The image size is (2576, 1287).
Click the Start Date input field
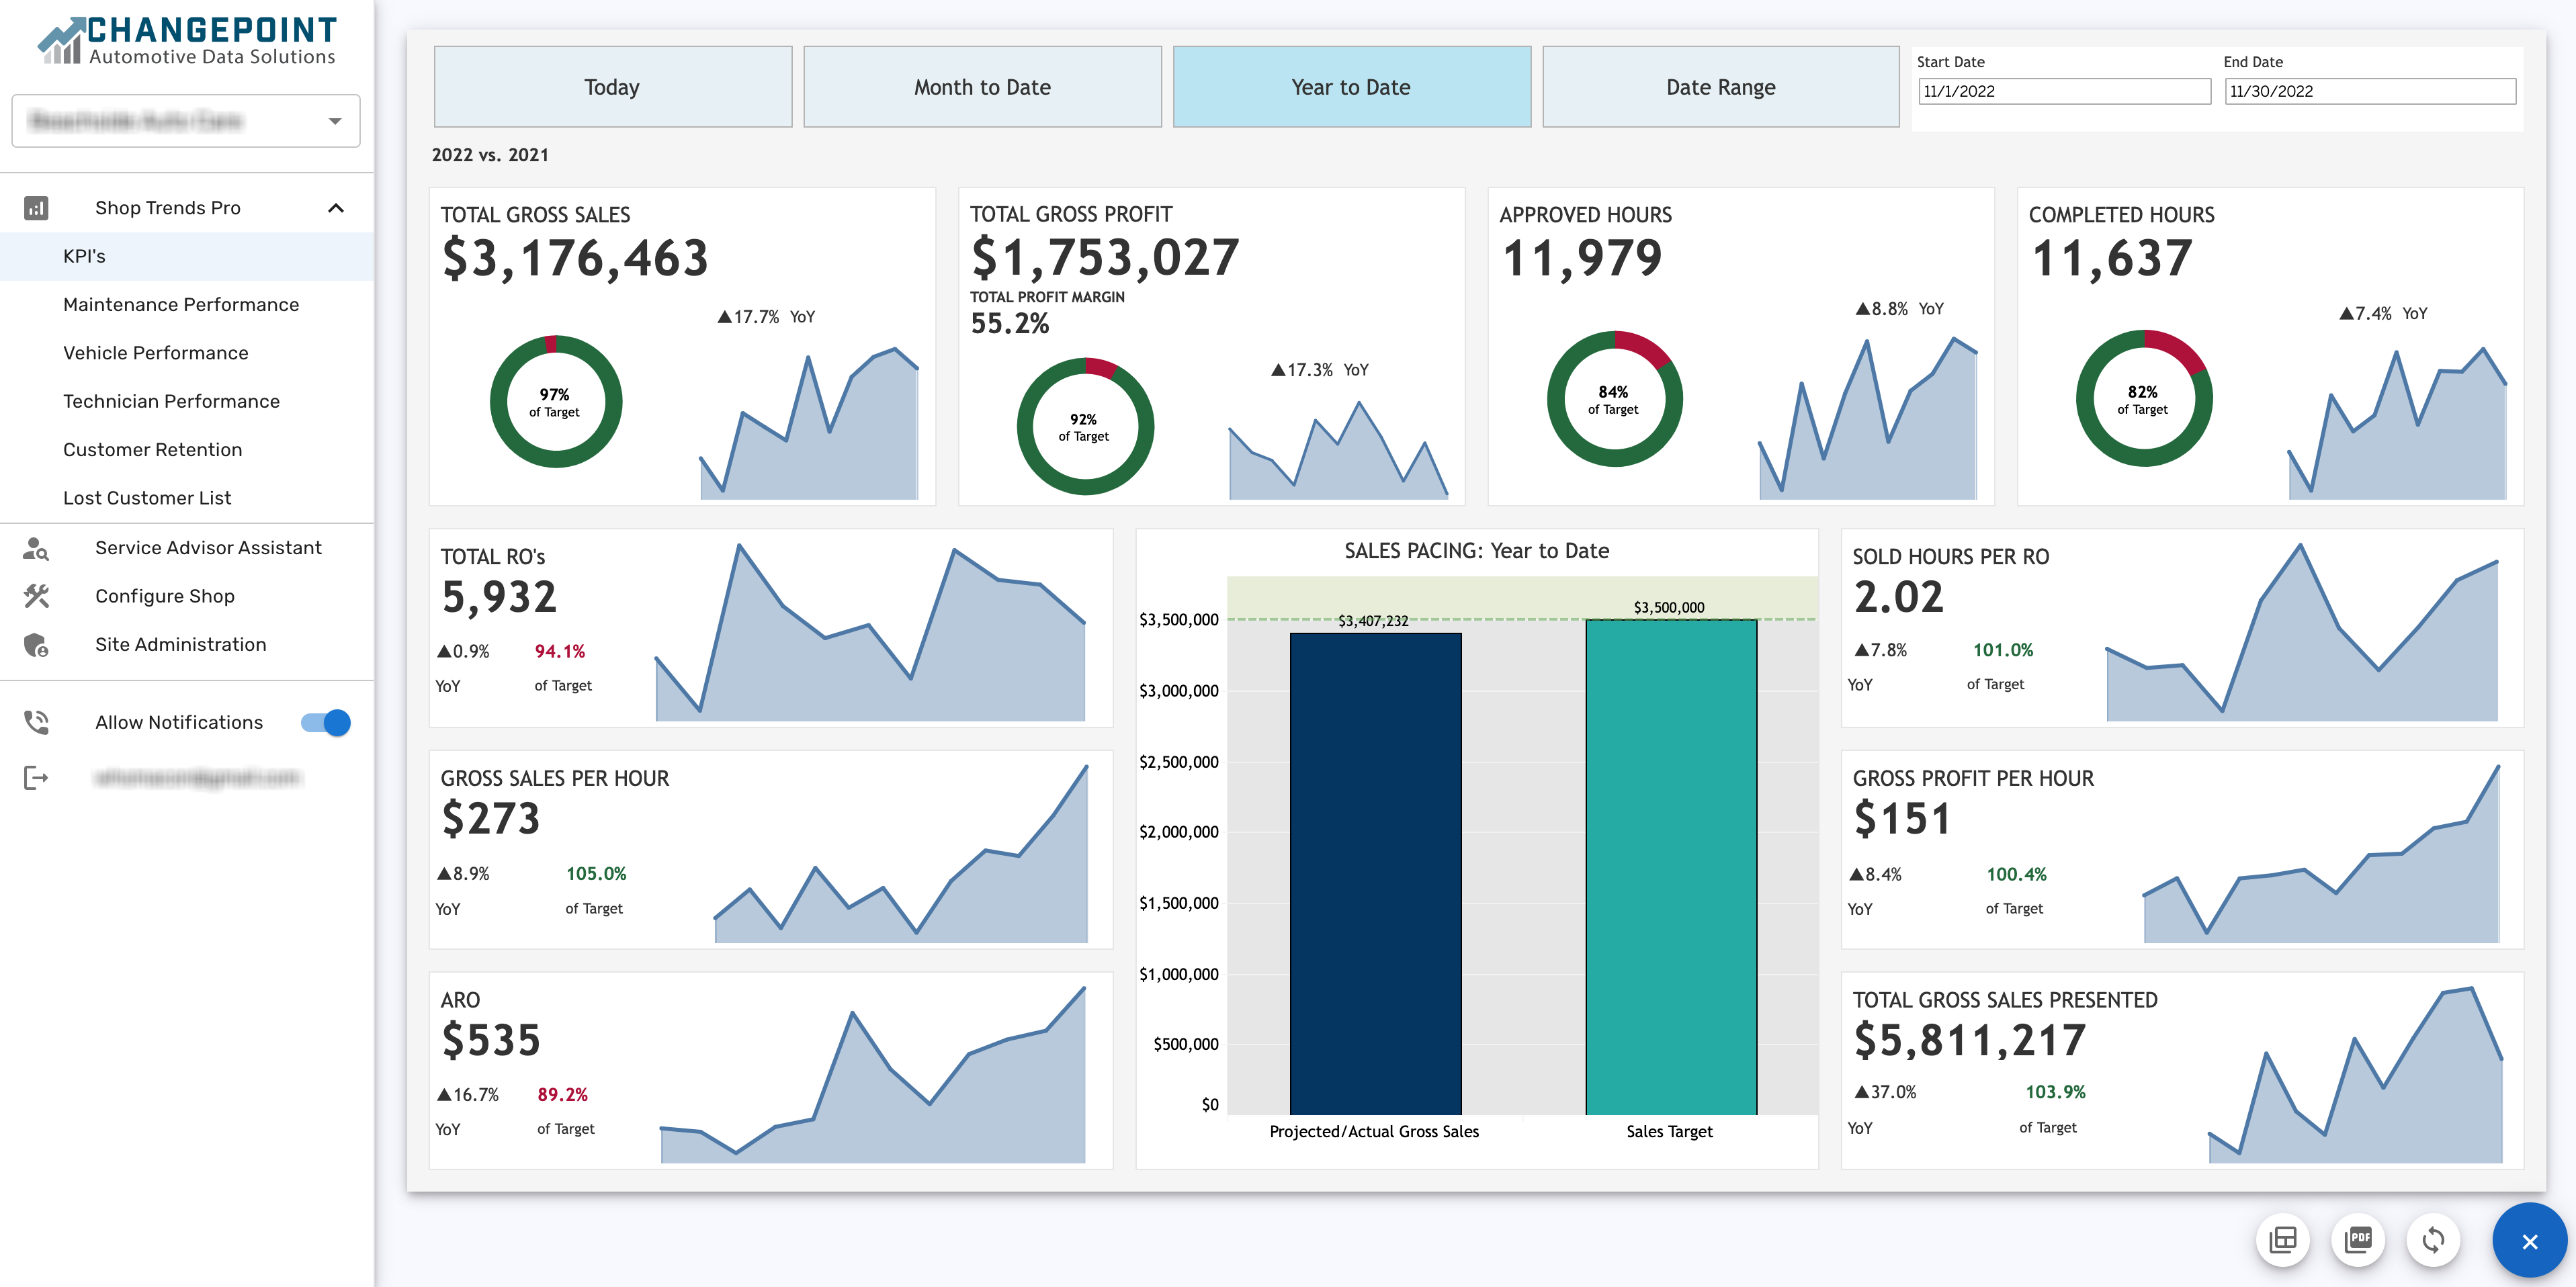coord(2065,91)
